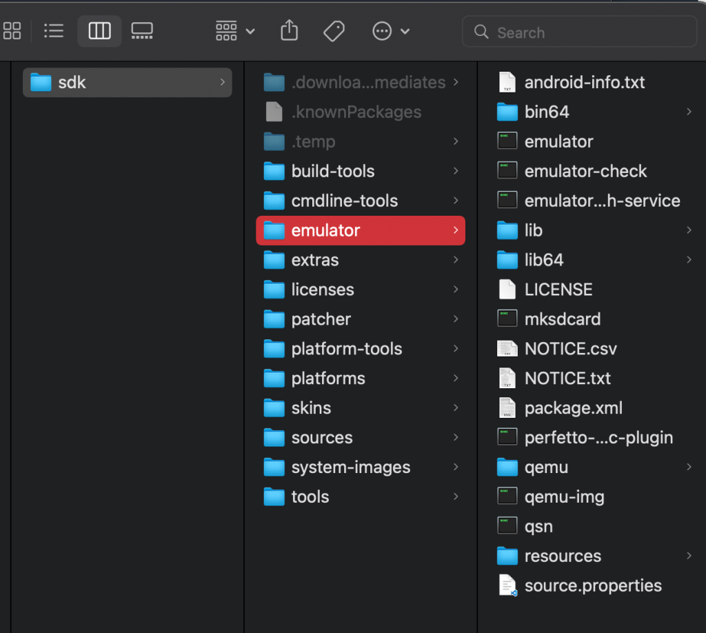Click the build-tools folder icon

click(274, 171)
